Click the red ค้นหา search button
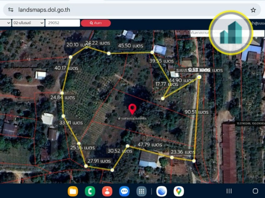Screen dimensions: 265x198 click(x=96, y=23)
